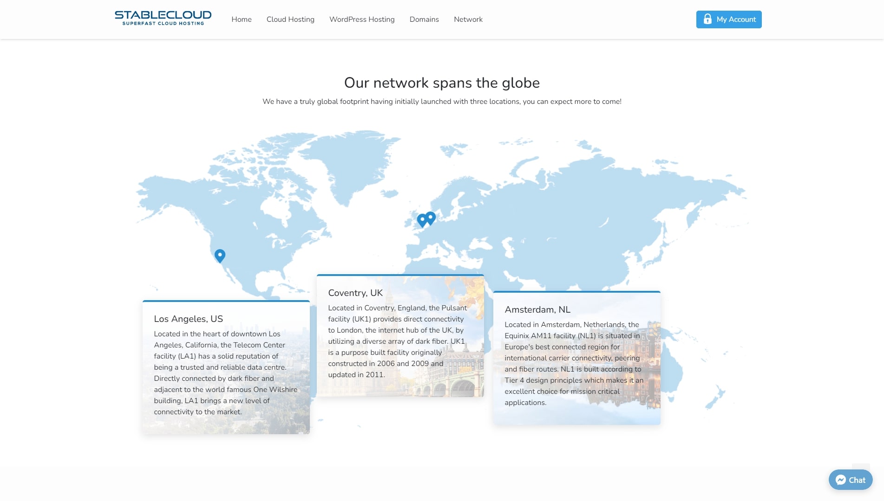The width and height of the screenshot is (884, 501).
Task: Click the Messenger icon in Chat bubble
Action: point(840,480)
